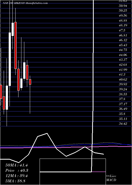Click the 37.17 price axis label
This screenshot has width=132, height=185.
tap(123, 104)
